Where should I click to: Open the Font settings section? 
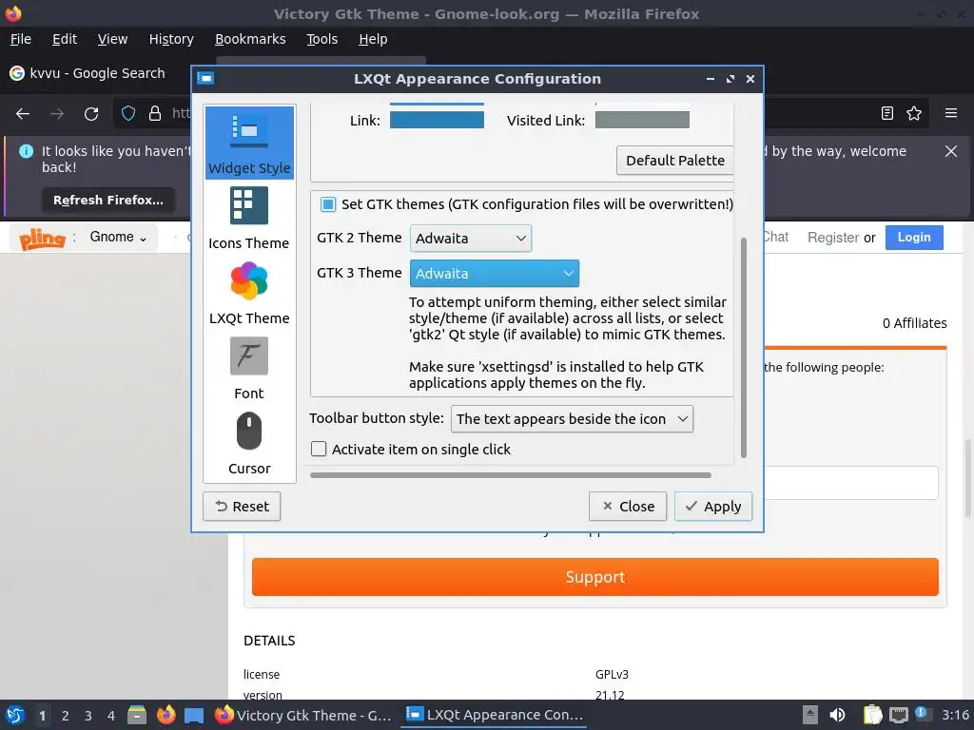click(249, 368)
